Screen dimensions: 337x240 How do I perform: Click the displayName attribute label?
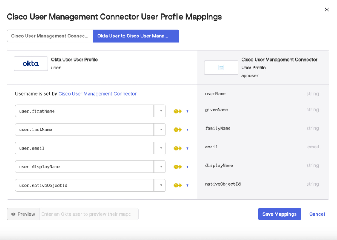point(219,165)
